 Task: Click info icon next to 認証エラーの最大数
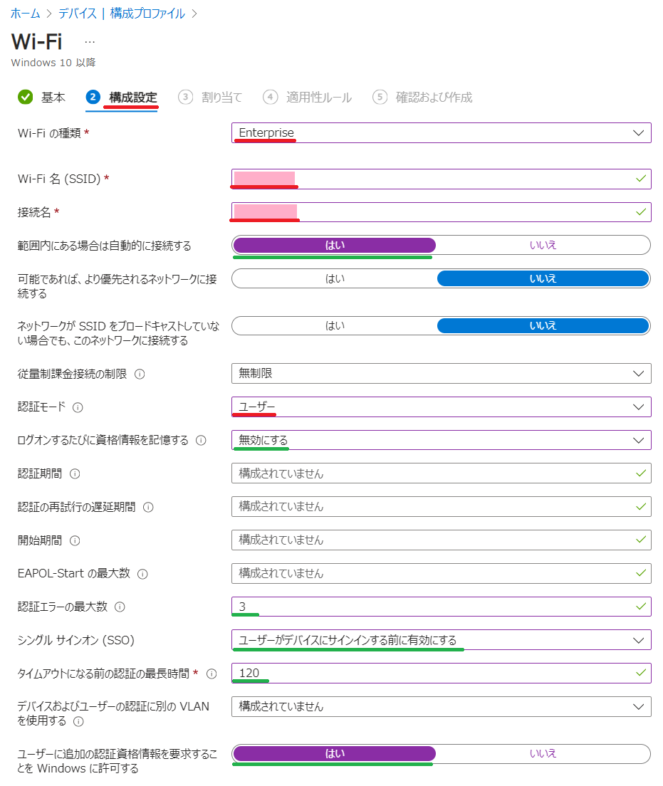(120, 607)
